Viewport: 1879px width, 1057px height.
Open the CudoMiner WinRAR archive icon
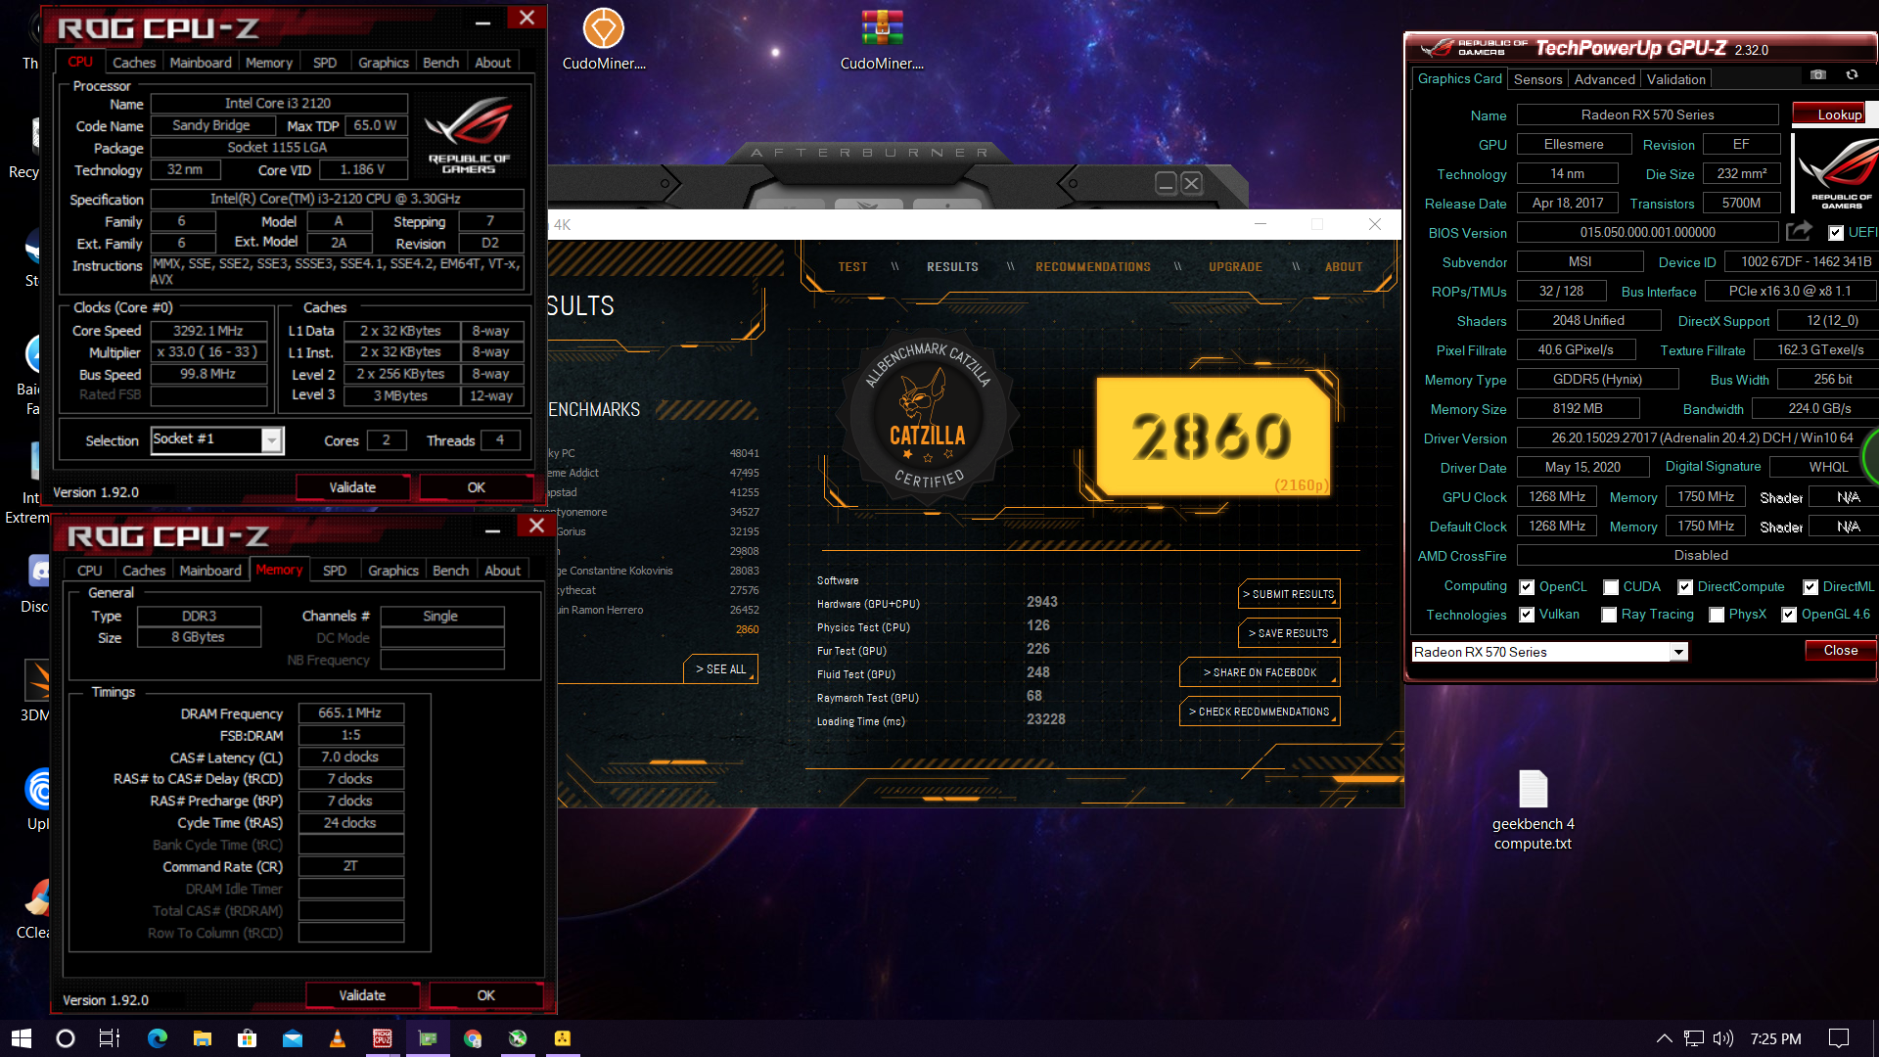coord(882,39)
